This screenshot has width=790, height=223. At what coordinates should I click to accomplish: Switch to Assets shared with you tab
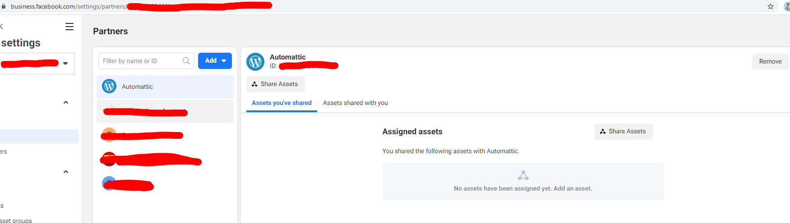(356, 103)
